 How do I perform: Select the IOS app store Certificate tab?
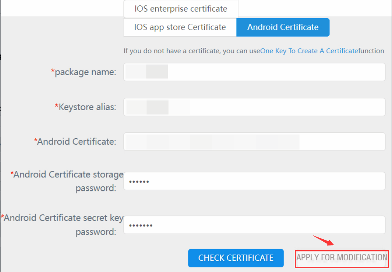180,27
